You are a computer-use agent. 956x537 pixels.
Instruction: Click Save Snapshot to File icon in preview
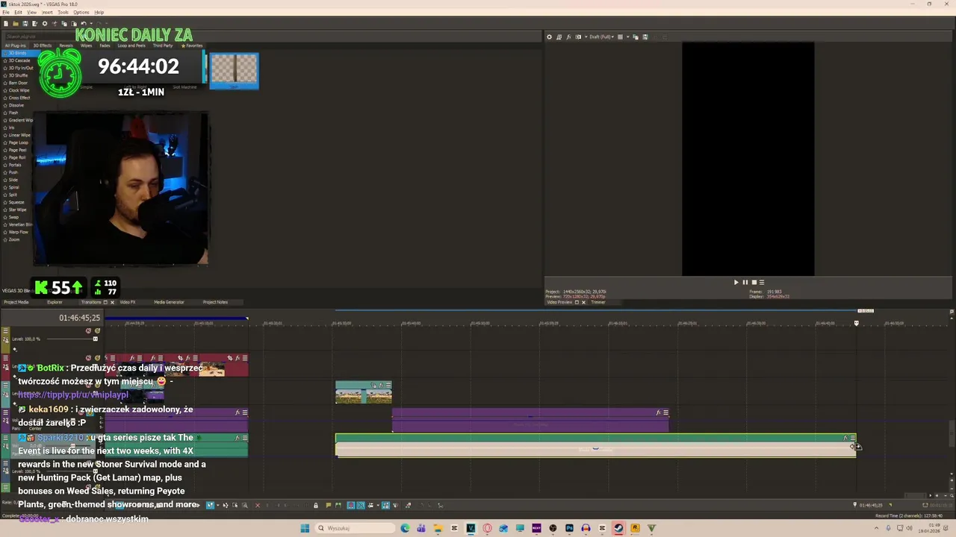(645, 37)
